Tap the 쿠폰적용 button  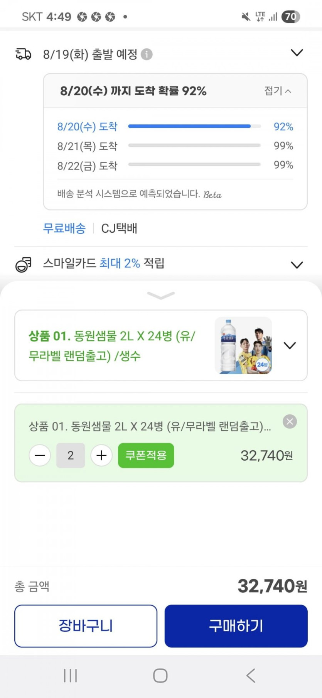[x=146, y=456]
